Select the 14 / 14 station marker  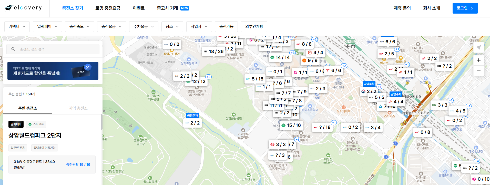280,57
